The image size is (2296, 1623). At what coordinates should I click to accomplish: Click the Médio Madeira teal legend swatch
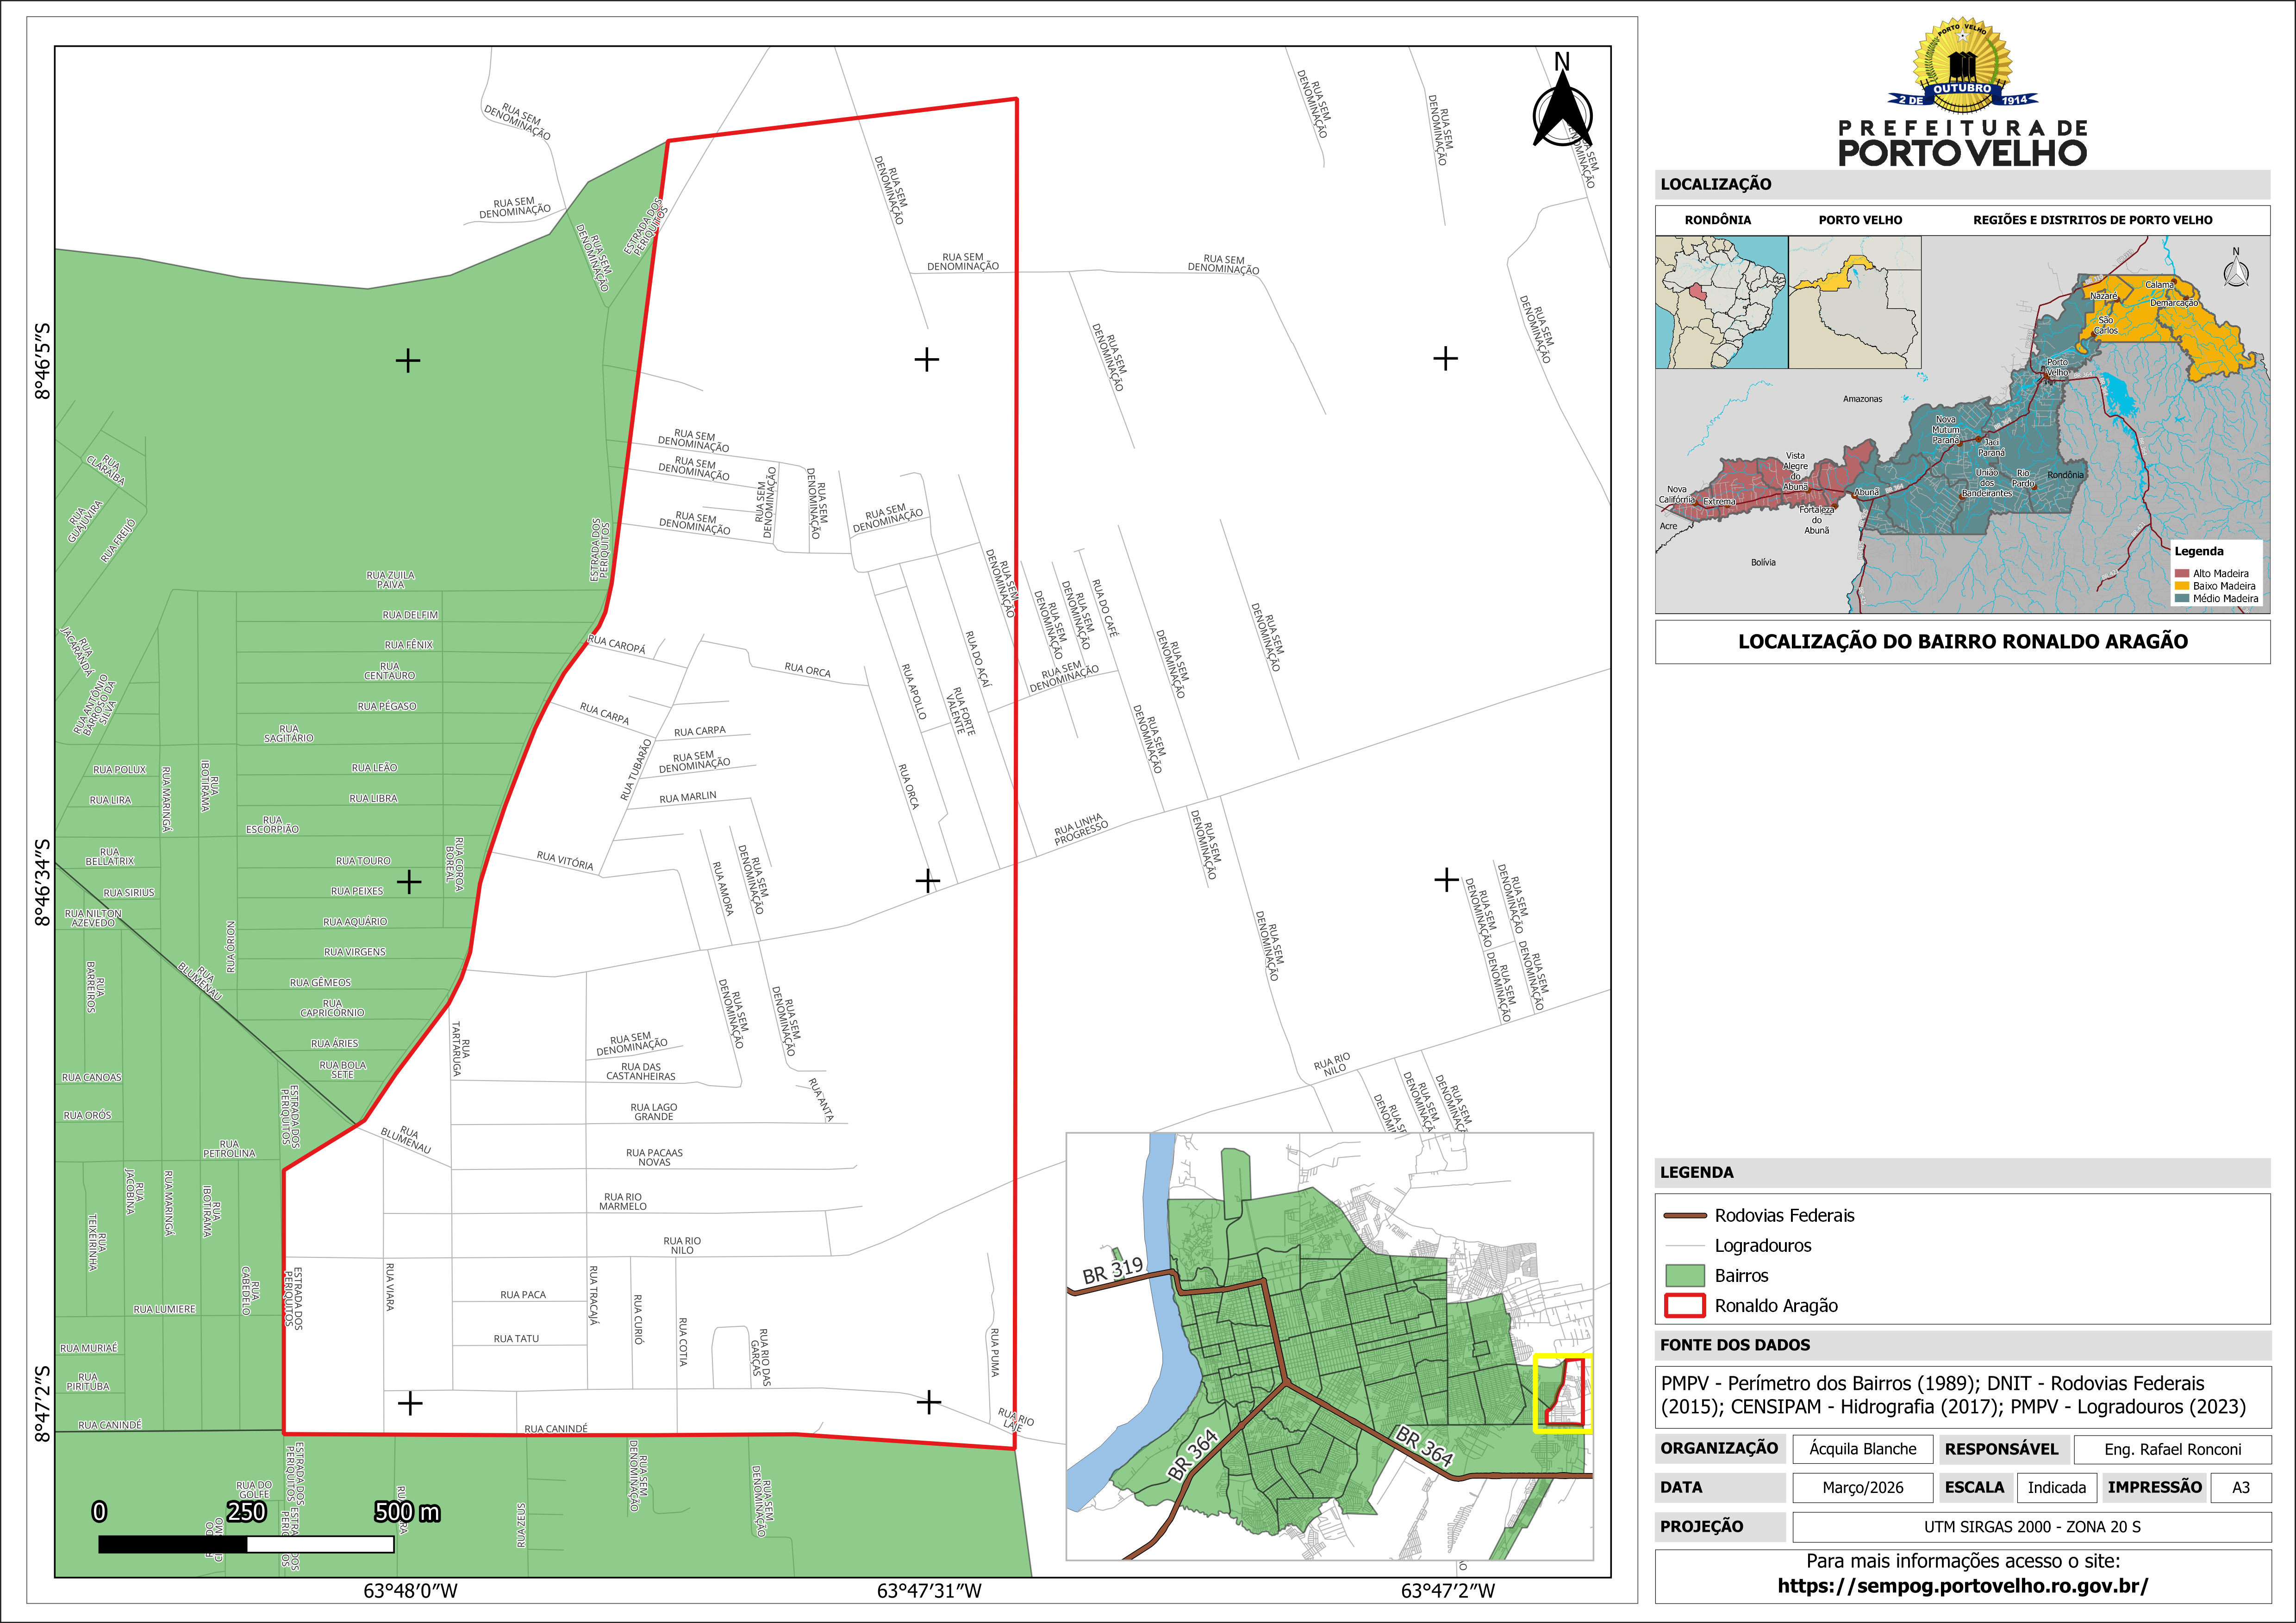point(2182,599)
